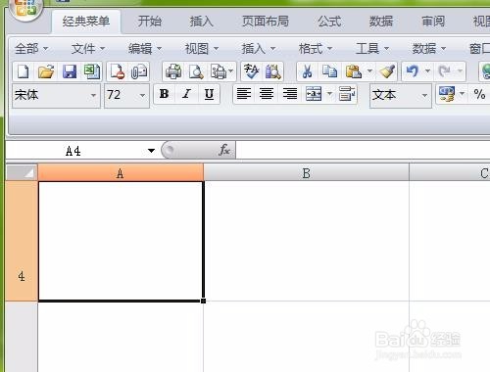This screenshot has height=372, width=490.
Task: Click the fx insert function button
Action: click(224, 150)
